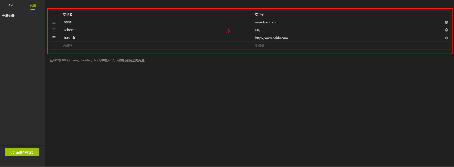Switch to the API tab

point(11,5)
